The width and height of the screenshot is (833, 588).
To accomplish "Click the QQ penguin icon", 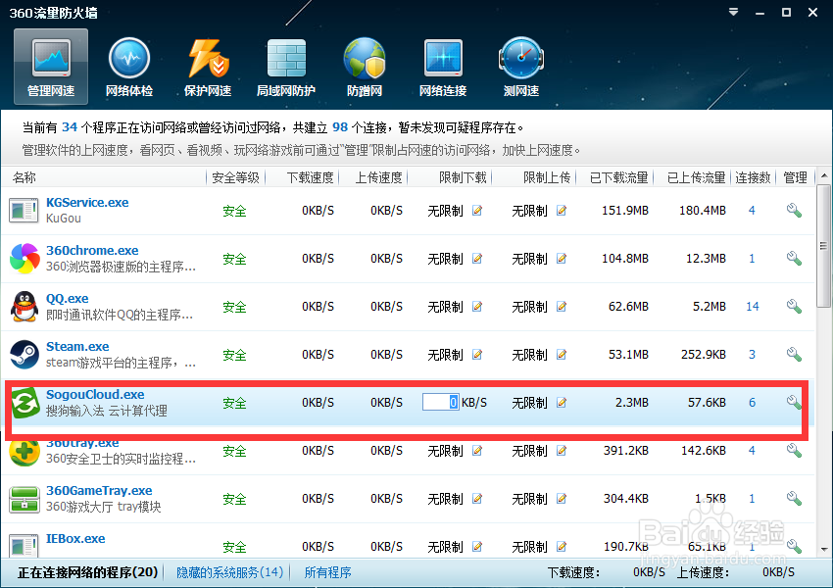I will (24, 306).
